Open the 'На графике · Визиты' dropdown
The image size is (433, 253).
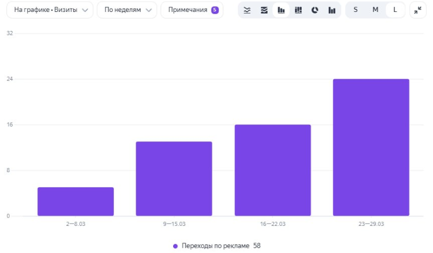pyautogui.click(x=50, y=10)
